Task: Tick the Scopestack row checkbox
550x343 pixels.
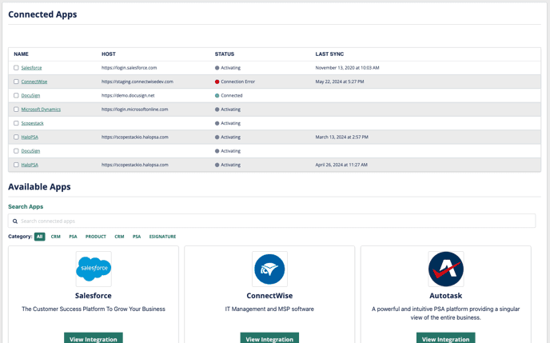Action: coord(16,123)
